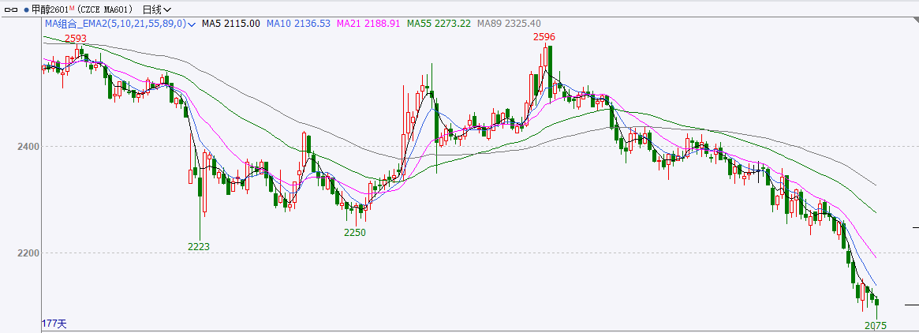
Task: Click the 2223 low price label
Action: 198,247
